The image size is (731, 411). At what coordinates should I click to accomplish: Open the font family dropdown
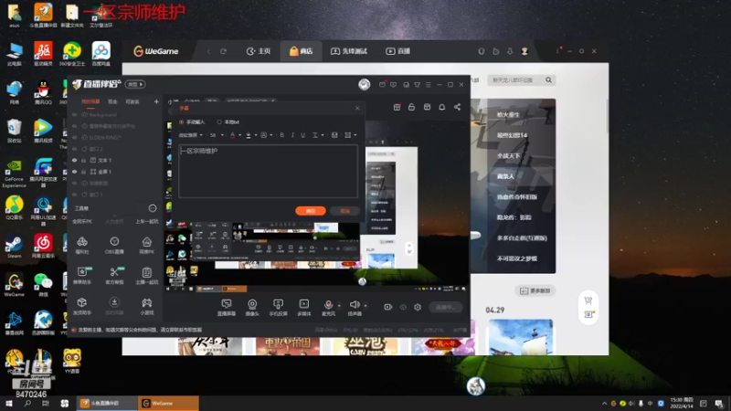pos(191,135)
